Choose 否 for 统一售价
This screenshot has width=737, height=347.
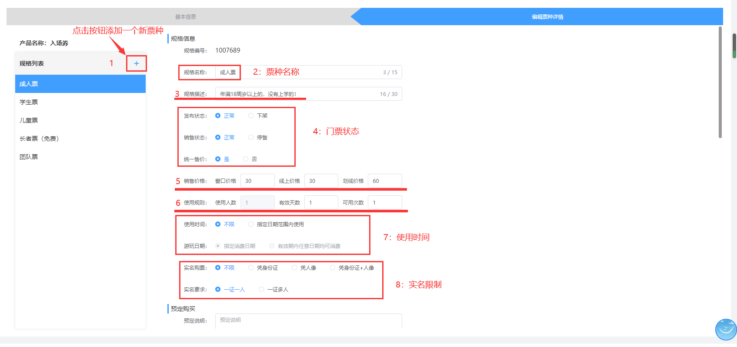coord(246,159)
